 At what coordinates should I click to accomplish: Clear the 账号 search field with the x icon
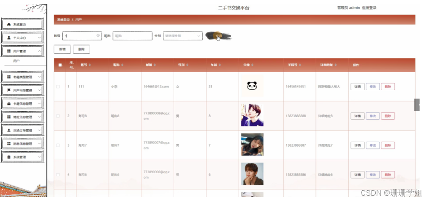(98, 35)
